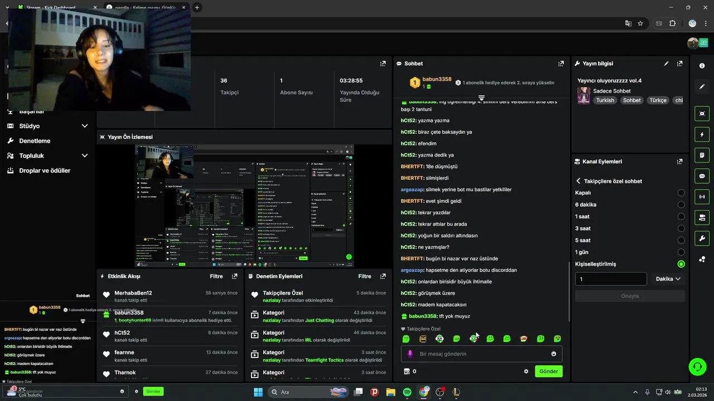Insert the last green crying emote
This screenshot has height=401, width=714.
557,339
